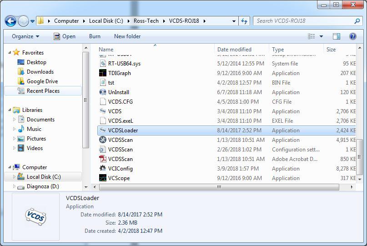Click the VCScope application icon

103,178
